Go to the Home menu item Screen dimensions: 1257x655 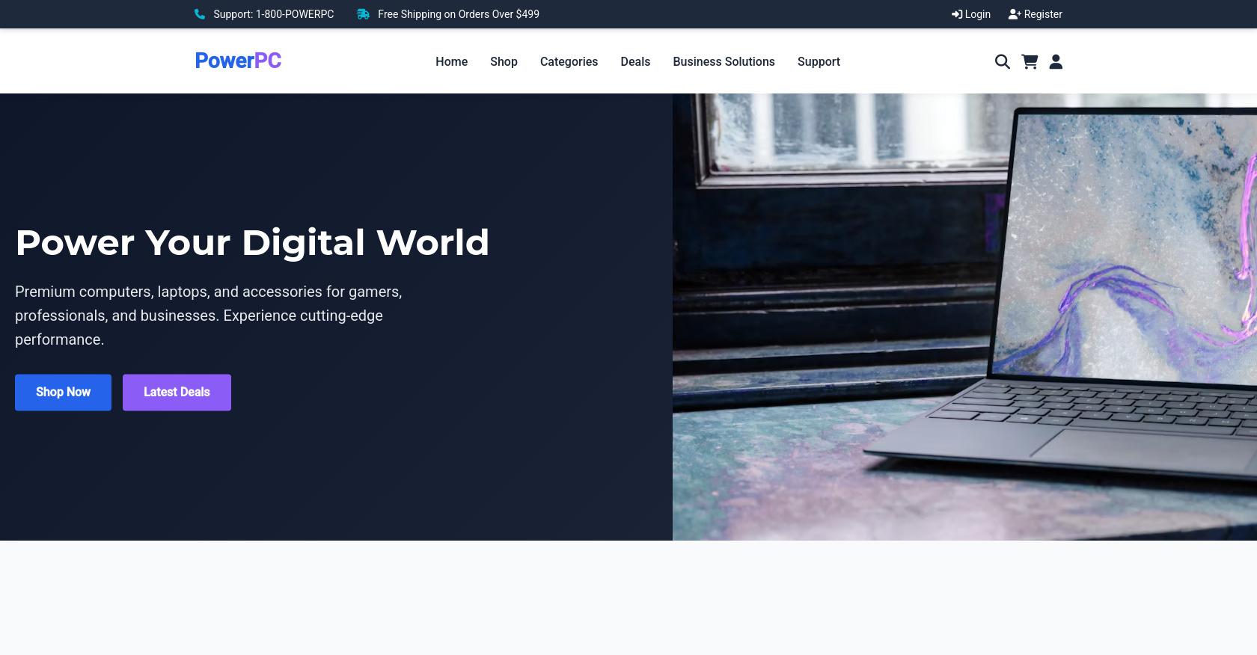[451, 62]
